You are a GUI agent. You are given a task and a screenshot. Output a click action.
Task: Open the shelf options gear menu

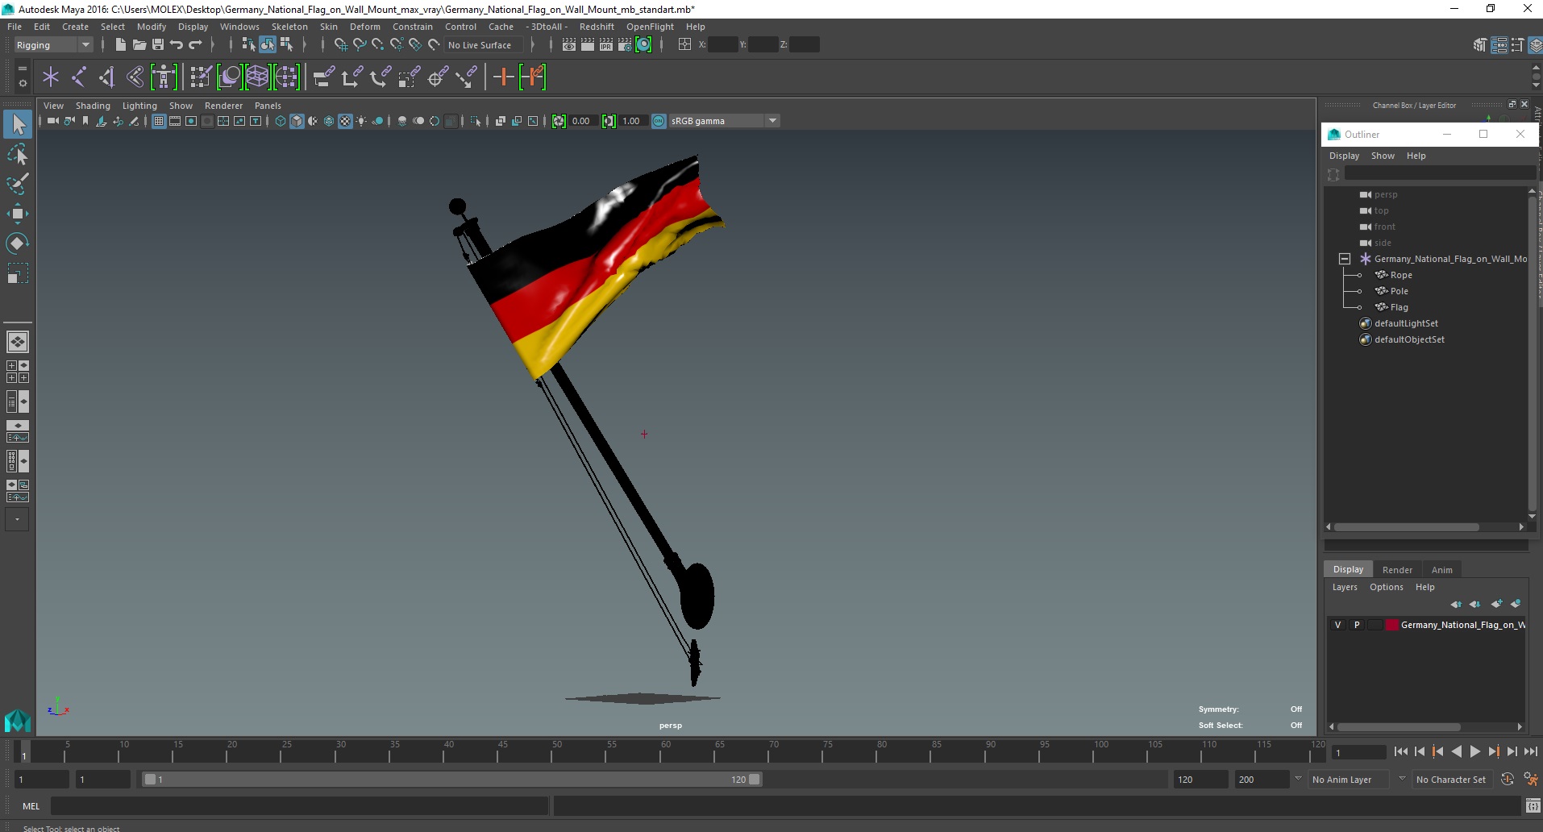[22, 84]
